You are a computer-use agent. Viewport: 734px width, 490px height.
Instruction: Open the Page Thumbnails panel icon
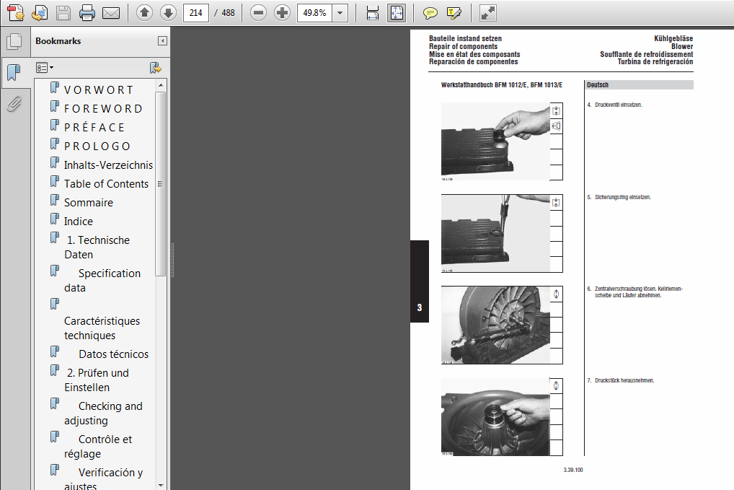pos(14,41)
